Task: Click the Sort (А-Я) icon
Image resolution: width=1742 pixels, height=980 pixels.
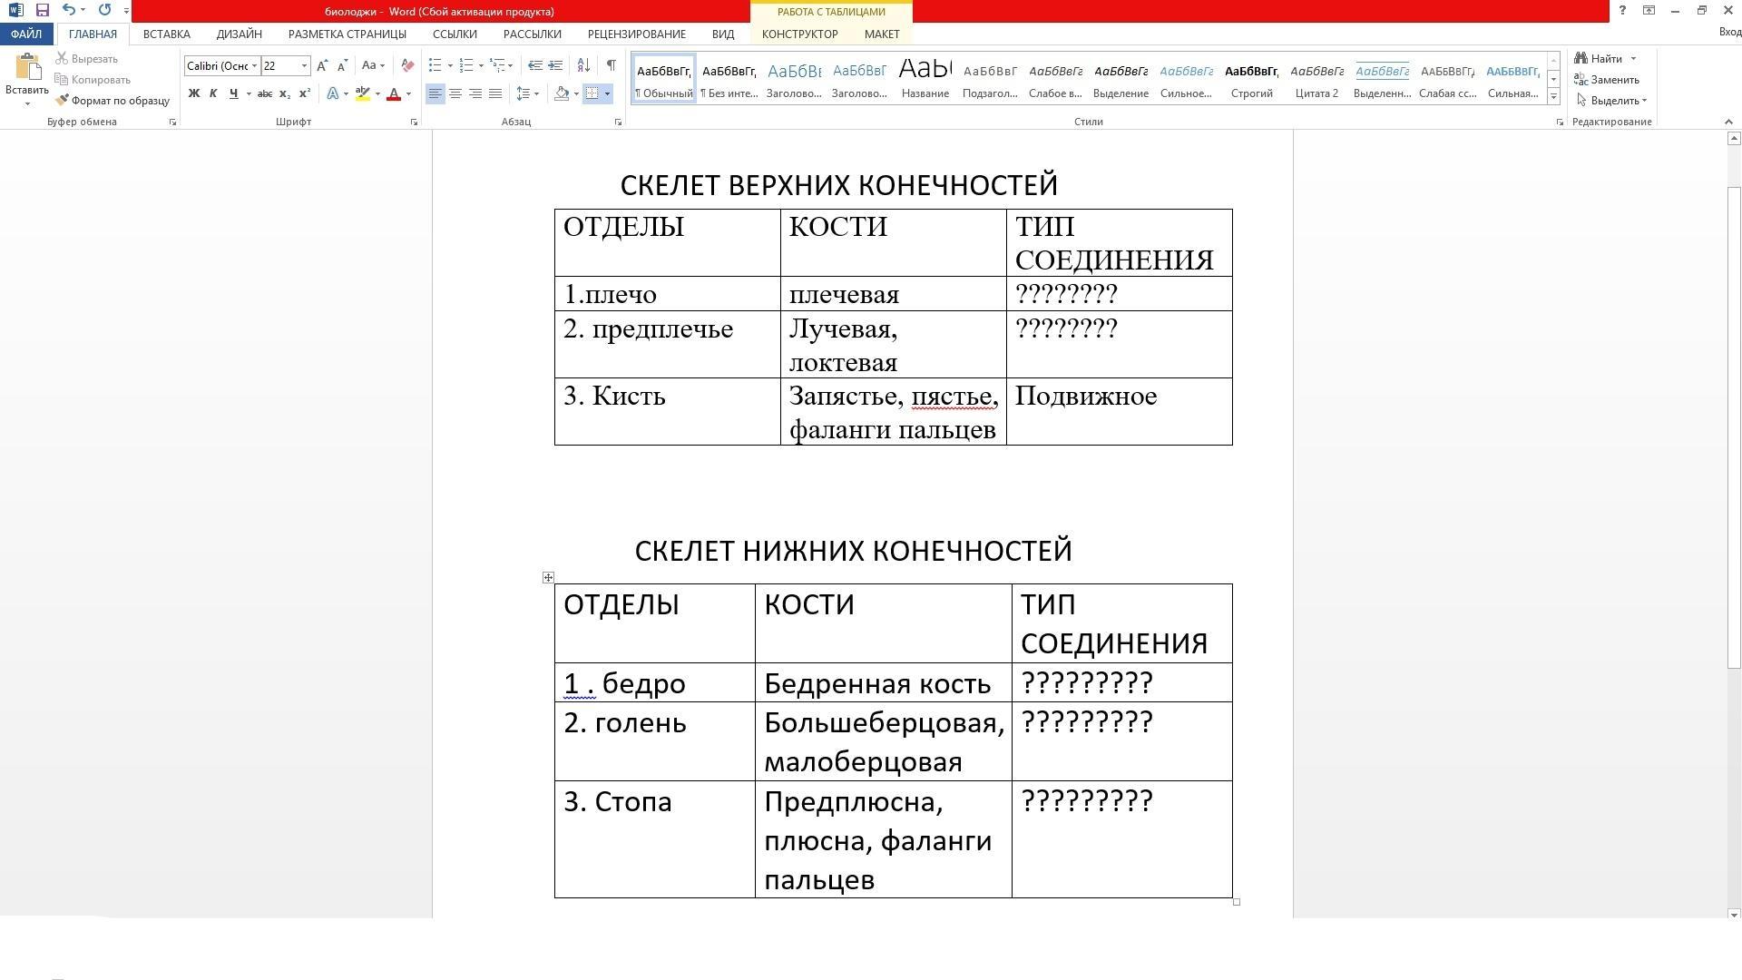Action: click(583, 65)
